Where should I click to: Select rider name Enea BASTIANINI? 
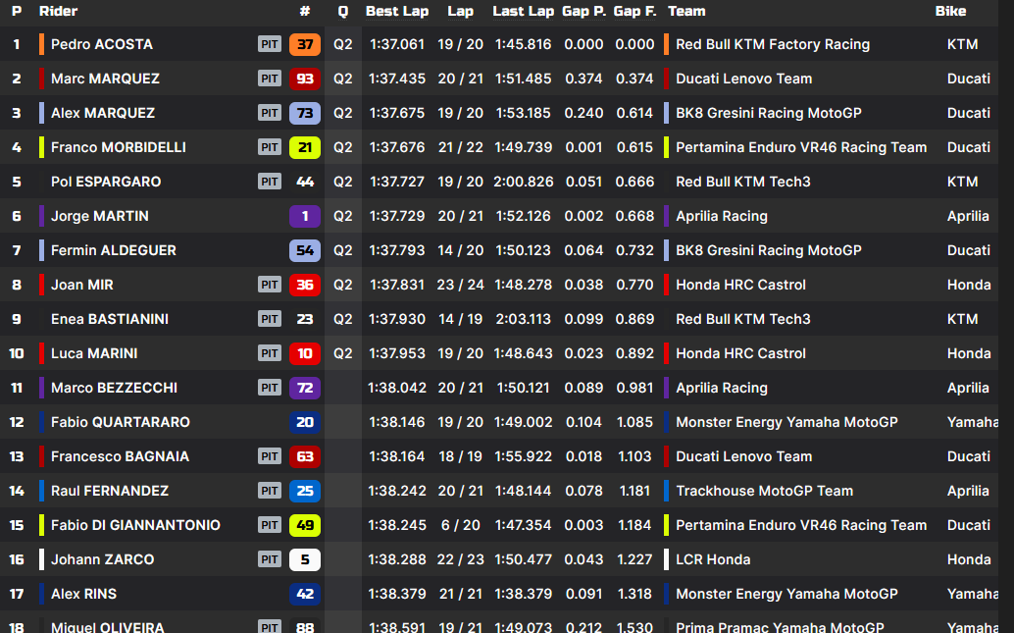coord(110,318)
